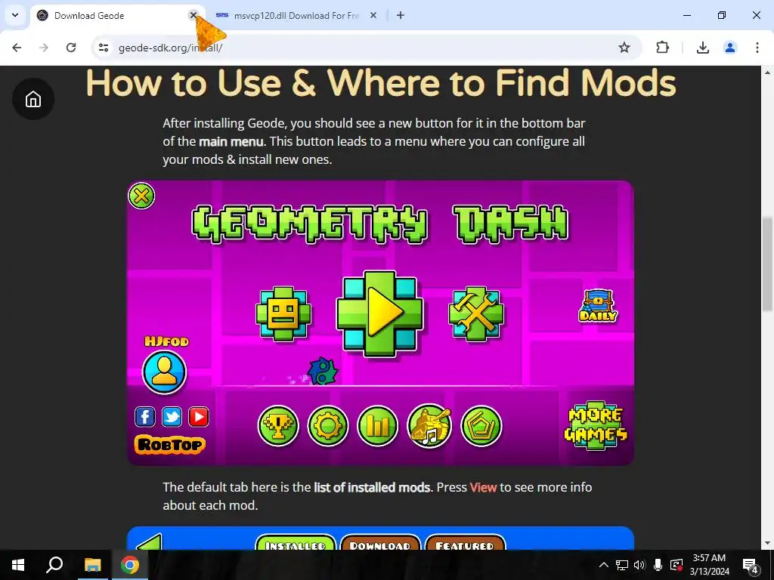Open site information icon in address bar
The height and width of the screenshot is (580, 774).
click(104, 48)
